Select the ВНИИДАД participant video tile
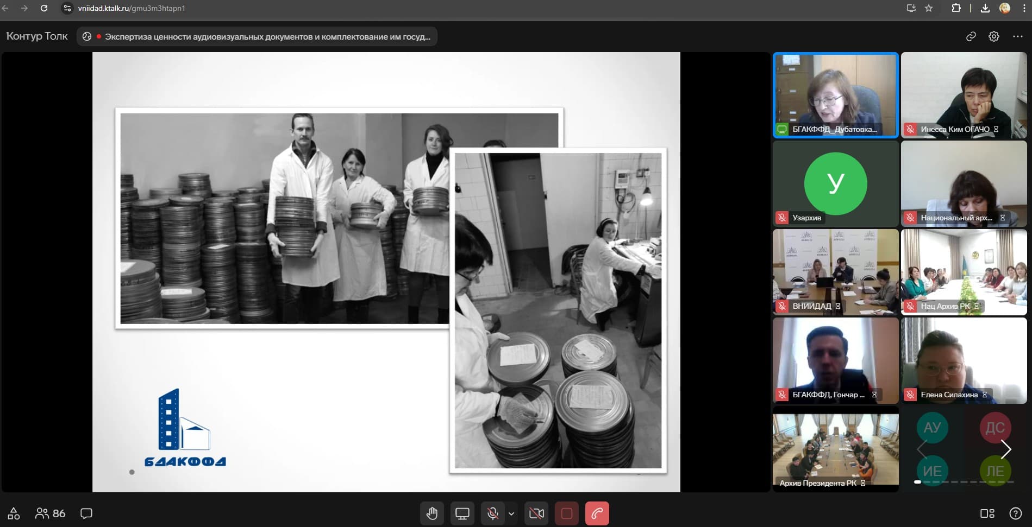This screenshot has height=527, width=1032. pyautogui.click(x=835, y=272)
